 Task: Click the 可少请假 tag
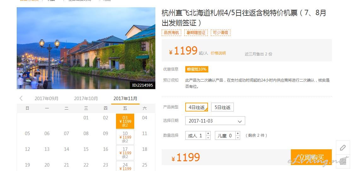(x=221, y=33)
